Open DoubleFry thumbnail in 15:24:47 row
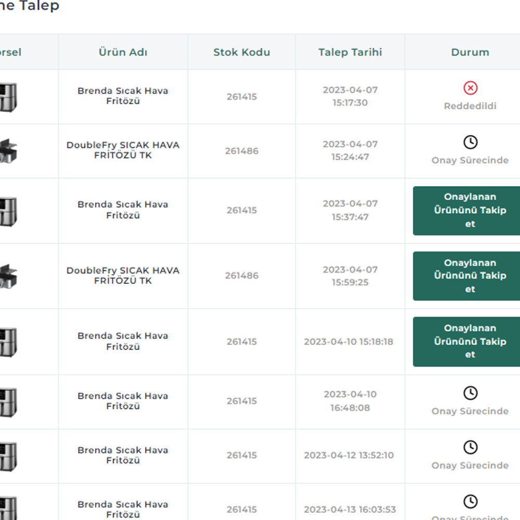Image resolution: width=520 pixels, height=520 pixels. (x=8, y=151)
